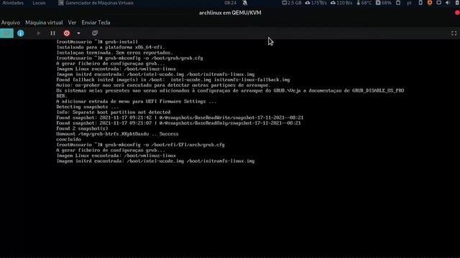Open virtual hardware details info icon
This screenshot has width=460, height=258.
[x=21, y=33]
